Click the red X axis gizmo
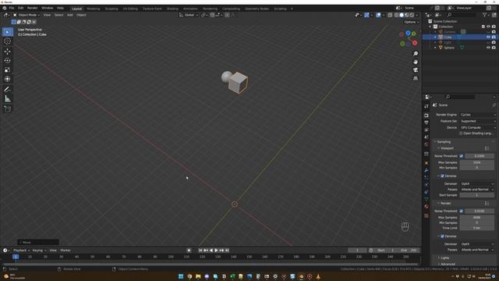Viewport: 499px width, 281px height. pos(415,43)
